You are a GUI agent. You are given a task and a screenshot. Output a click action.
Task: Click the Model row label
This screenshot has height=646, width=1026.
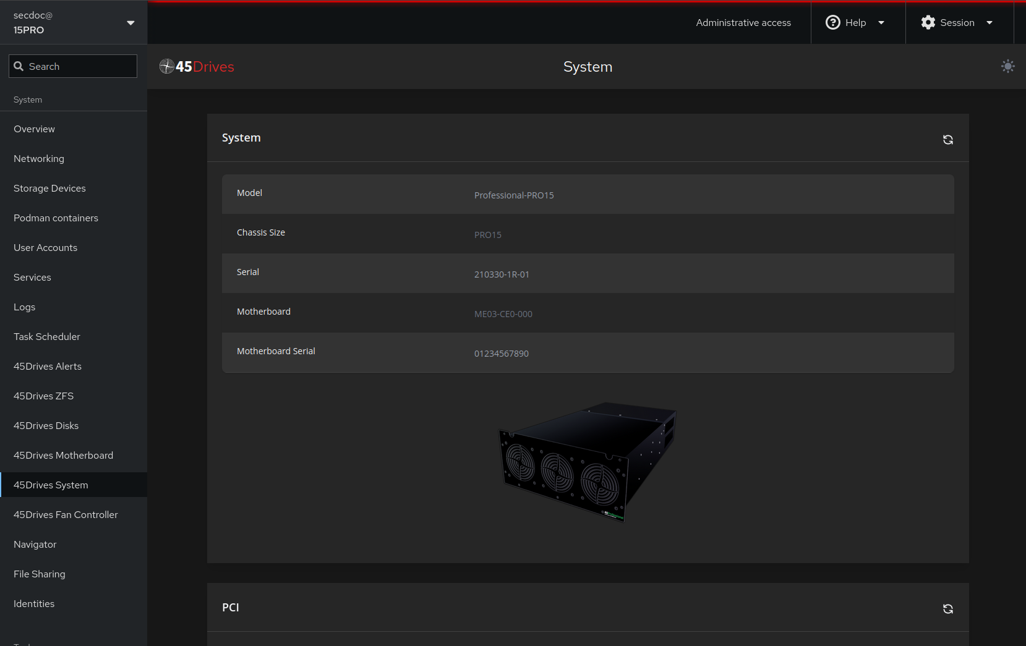pyautogui.click(x=249, y=193)
